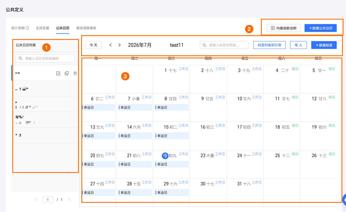Delete the selected calendar via trash icon
This screenshot has height=212, width=346.
pos(75,73)
